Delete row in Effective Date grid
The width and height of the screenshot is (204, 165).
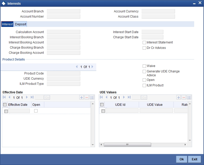[87, 97]
